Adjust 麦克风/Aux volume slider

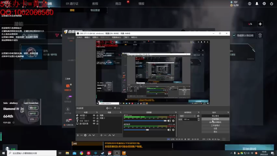point(145,121)
